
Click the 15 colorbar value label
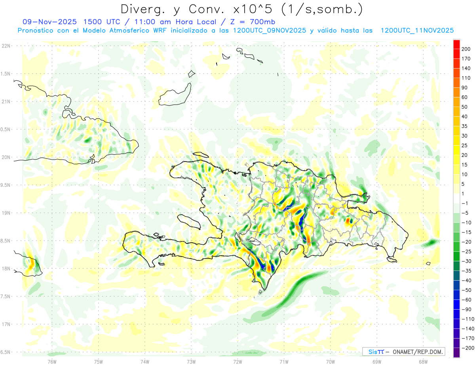465,165
